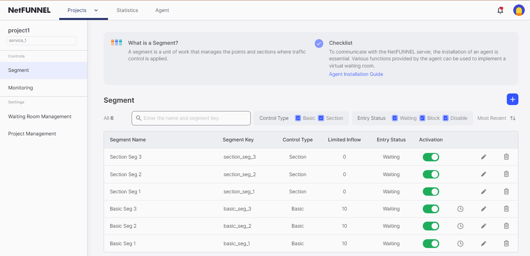Screen dimensions: 530x256
Task: Uncheck the Basic control type filter
Action: coord(298,118)
